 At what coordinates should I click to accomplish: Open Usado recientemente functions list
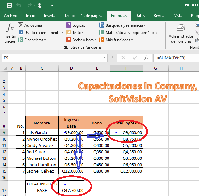40,32
